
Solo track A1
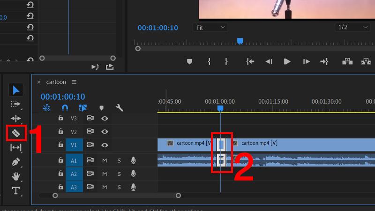pos(119,160)
